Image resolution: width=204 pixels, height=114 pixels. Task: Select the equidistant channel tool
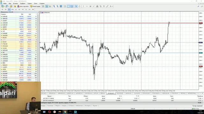[x=97, y=6]
